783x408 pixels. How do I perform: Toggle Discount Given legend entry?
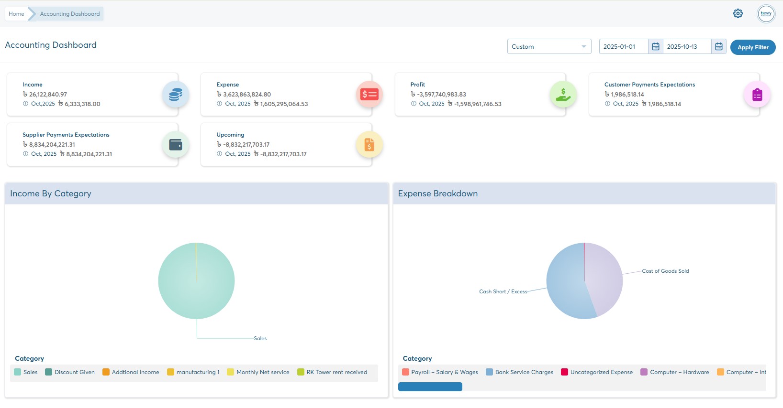pyautogui.click(x=70, y=372)
